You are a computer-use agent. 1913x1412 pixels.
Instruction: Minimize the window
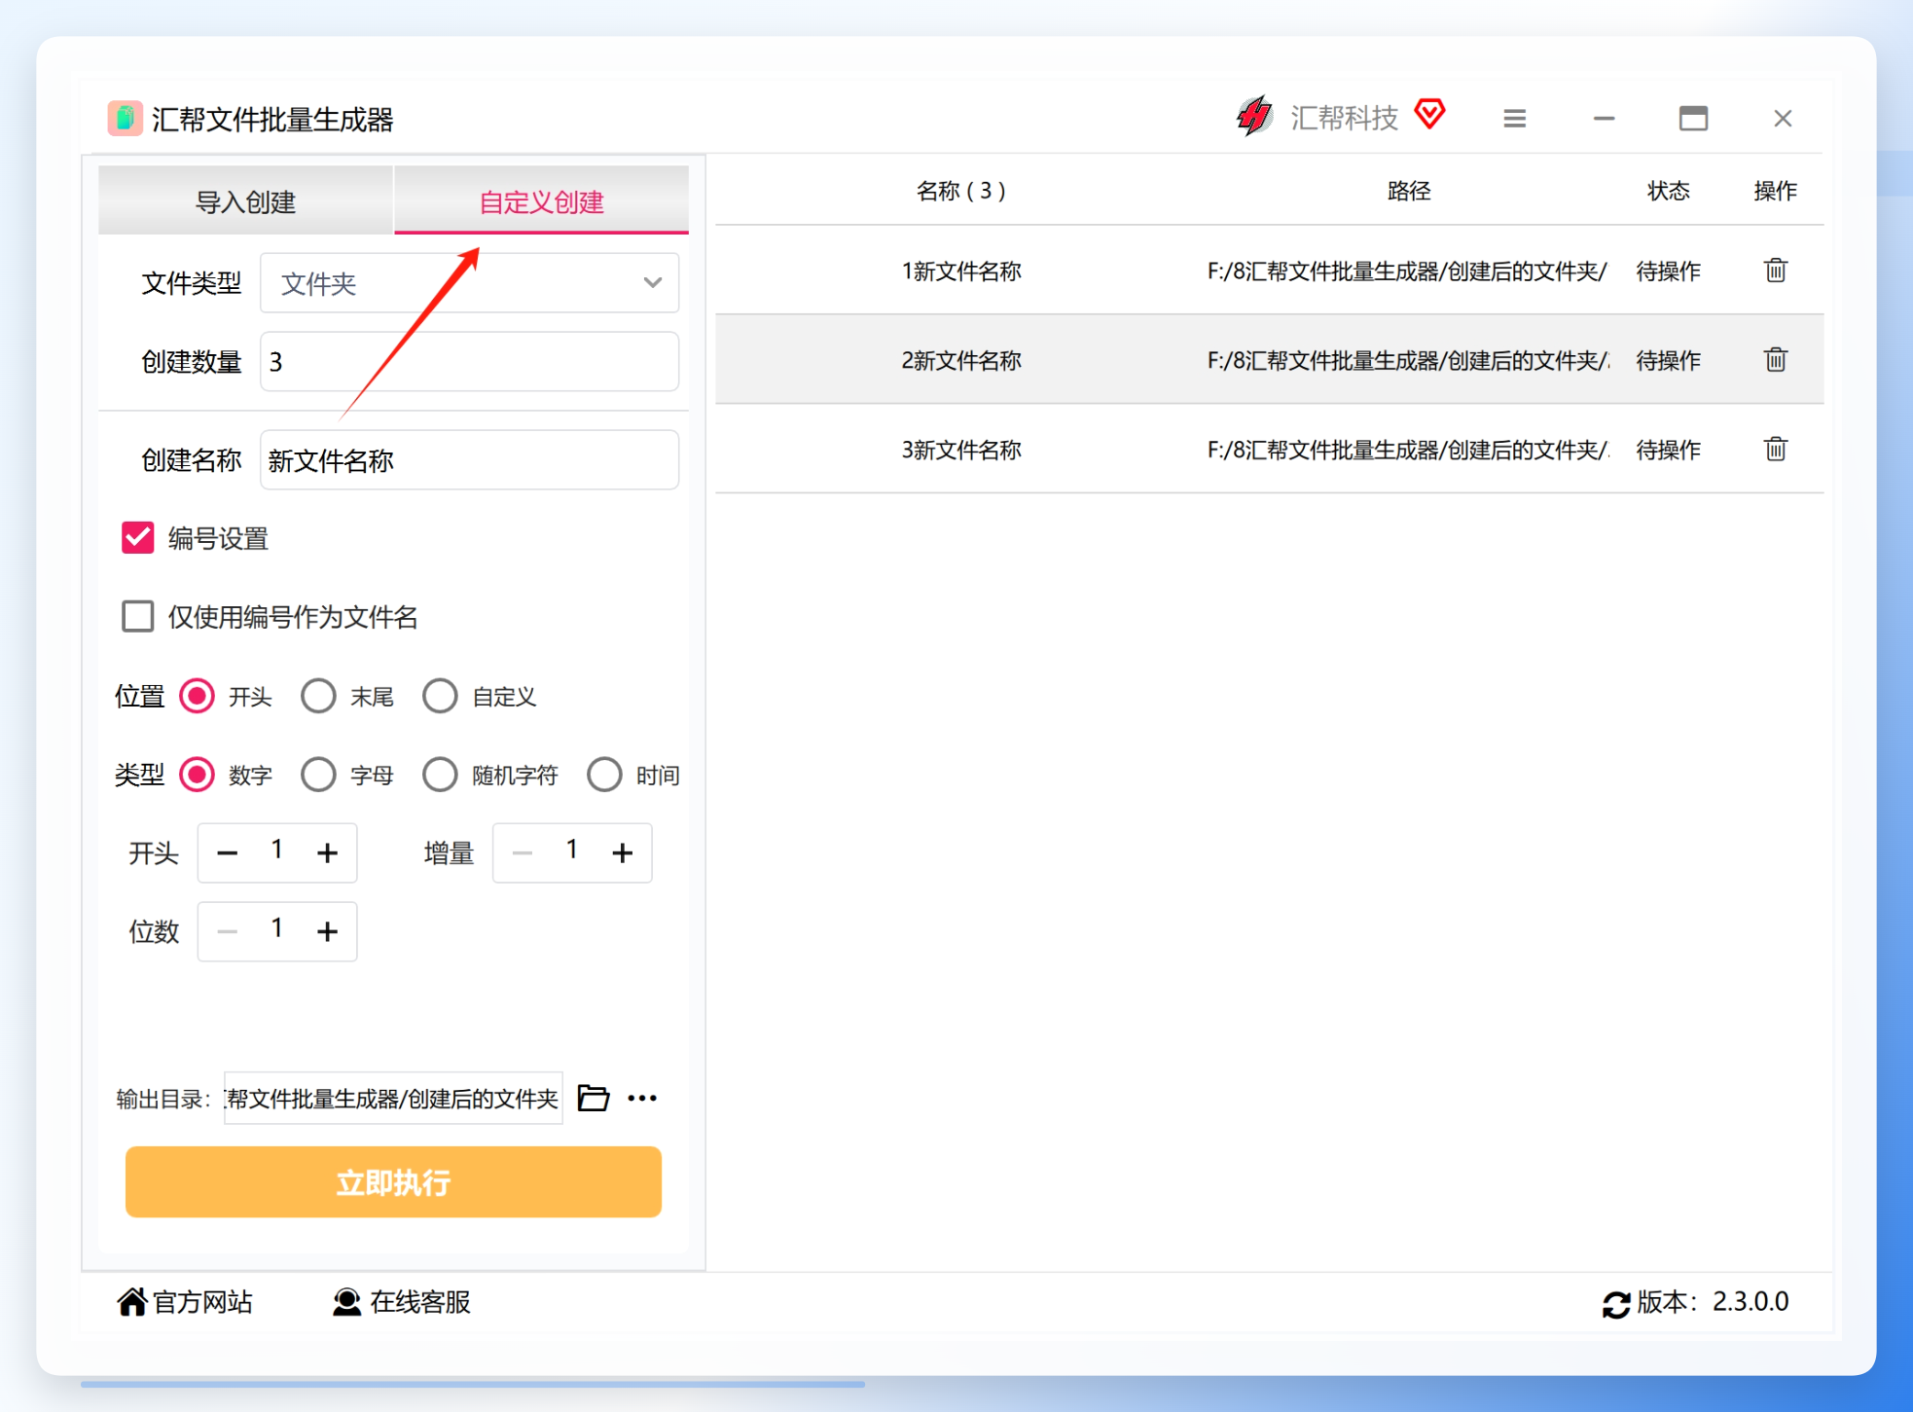point(1604,119)
